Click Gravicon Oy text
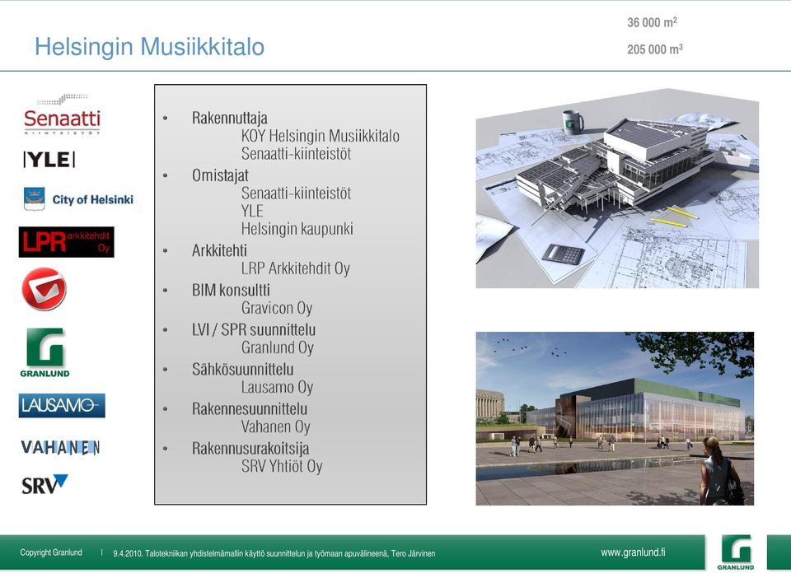Viewport: 791px width, 578px height. pos(277,308)
